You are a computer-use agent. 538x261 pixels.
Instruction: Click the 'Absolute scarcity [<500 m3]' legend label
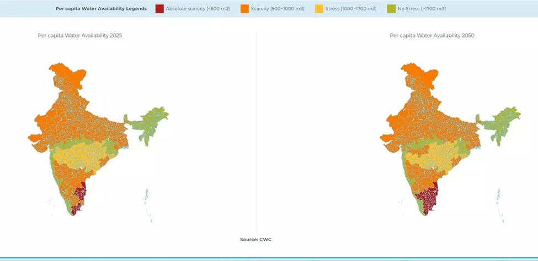[198, 9]
